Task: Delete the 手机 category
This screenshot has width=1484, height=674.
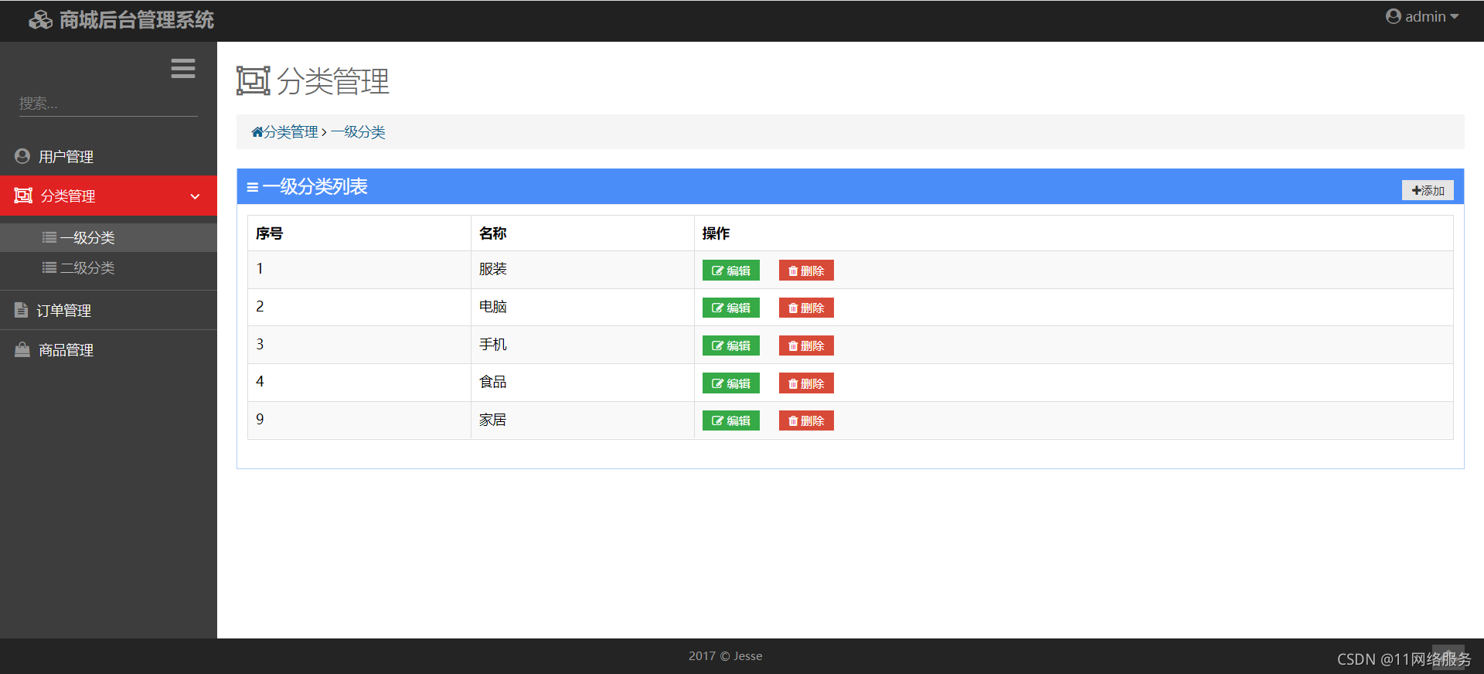Action: (806, 346)
